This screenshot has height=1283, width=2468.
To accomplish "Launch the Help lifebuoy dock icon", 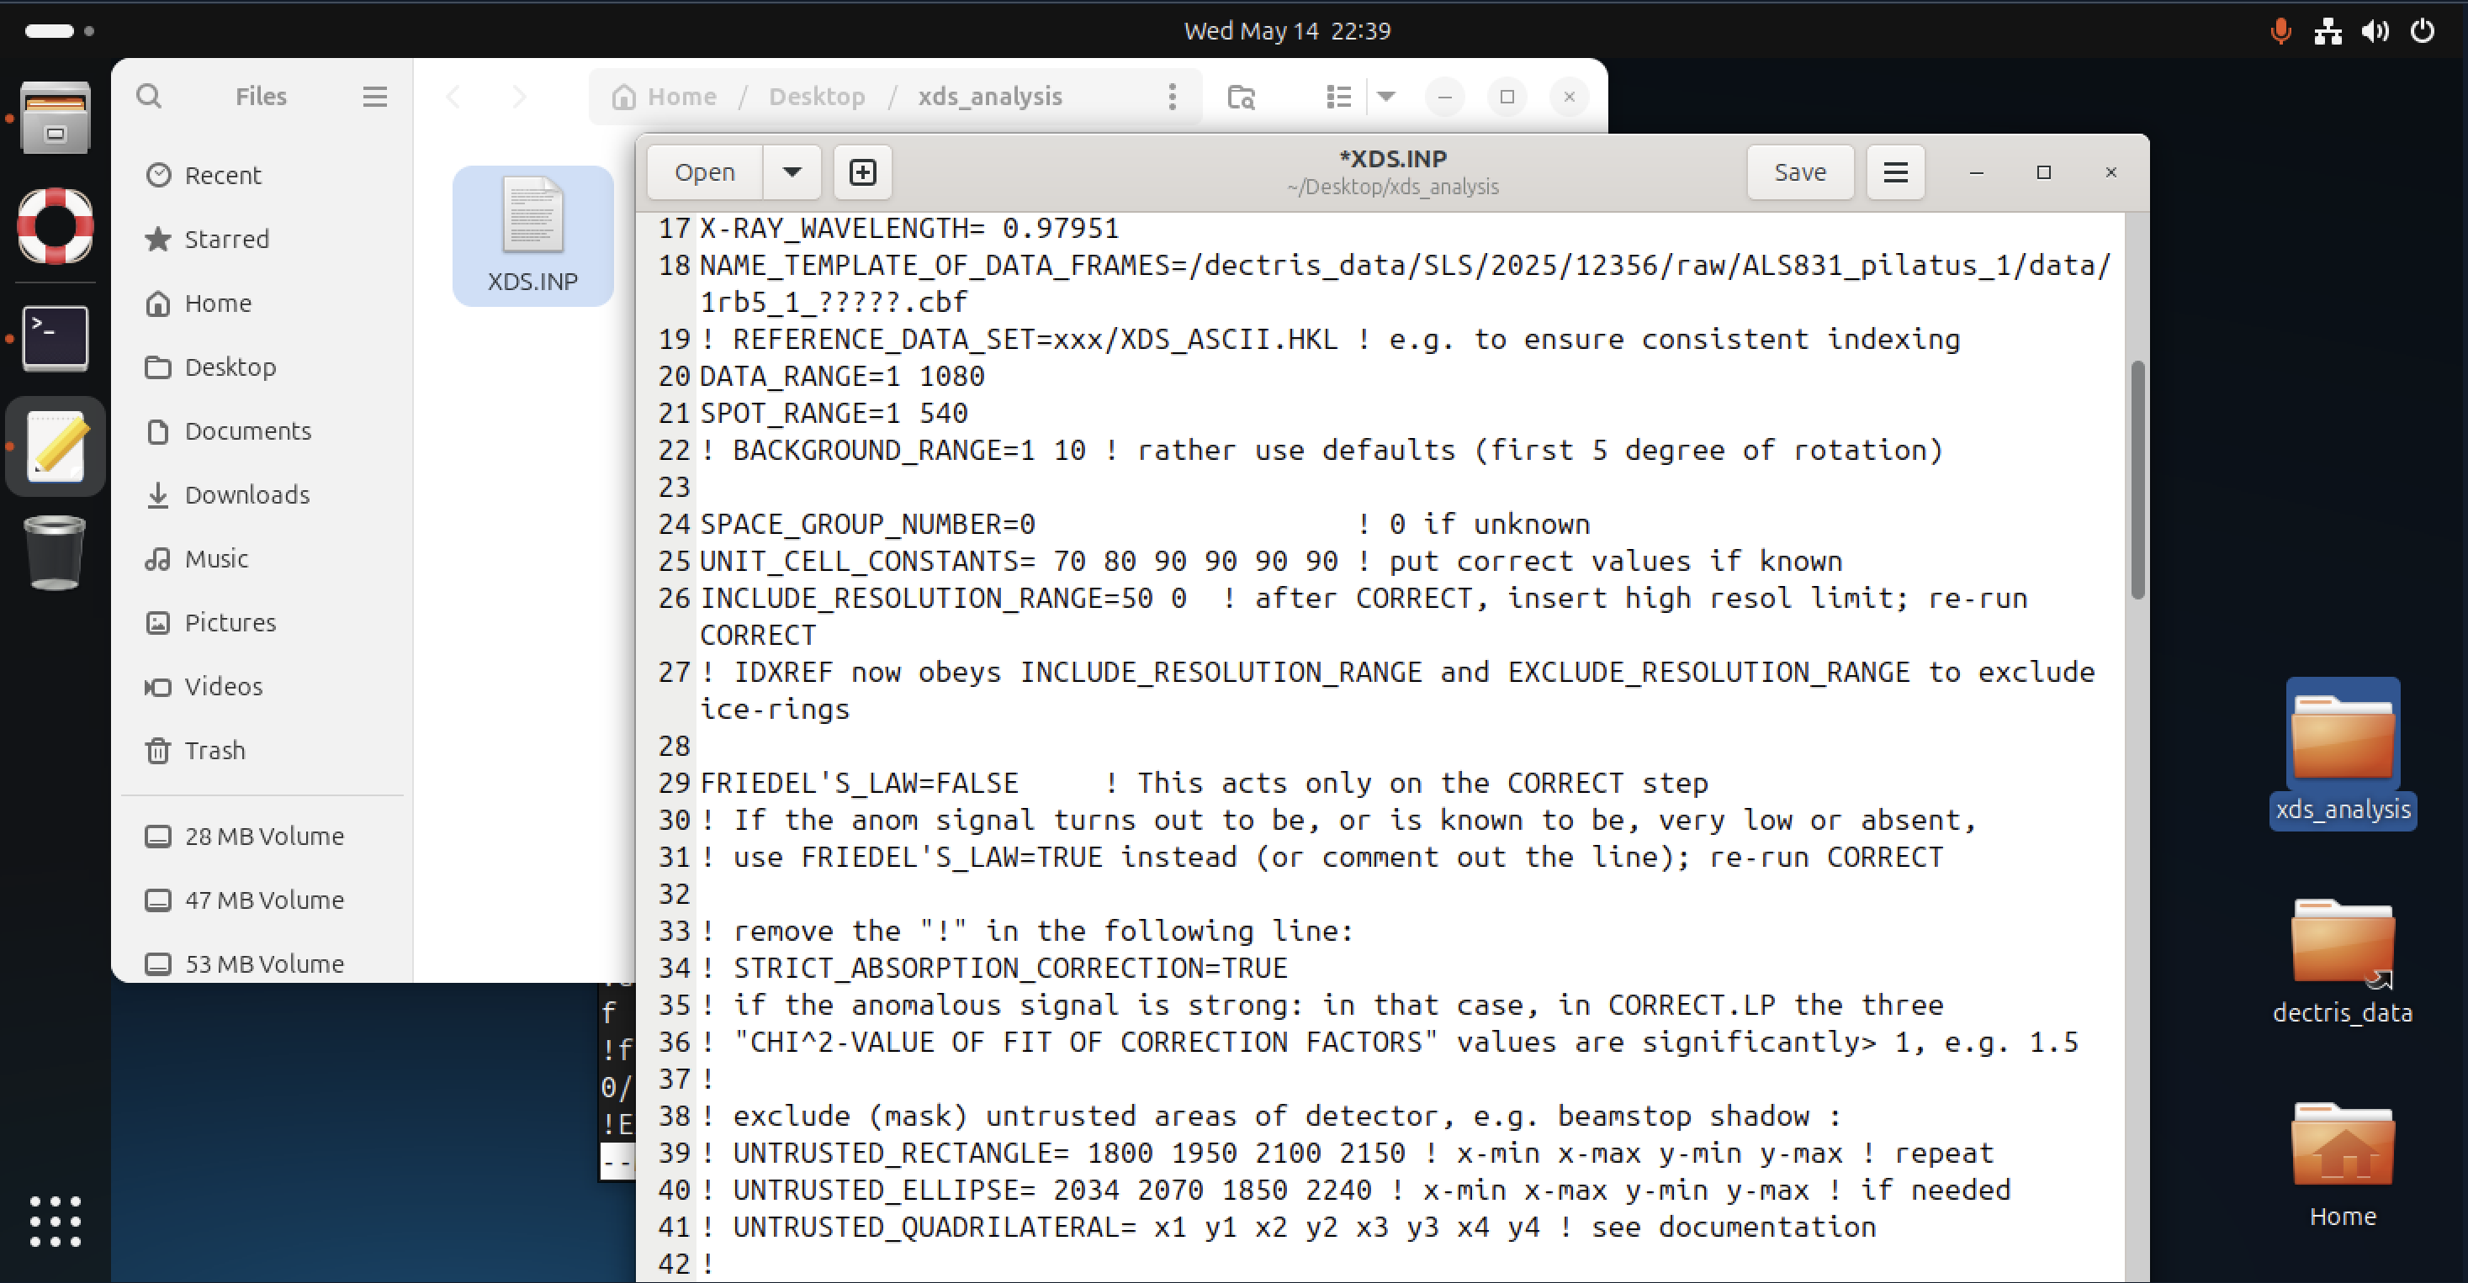I will (x=56, y=226).
